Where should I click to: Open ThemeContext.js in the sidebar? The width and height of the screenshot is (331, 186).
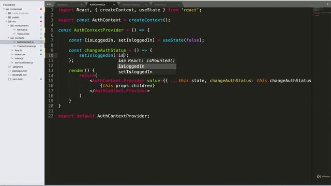tap(26, 46)
